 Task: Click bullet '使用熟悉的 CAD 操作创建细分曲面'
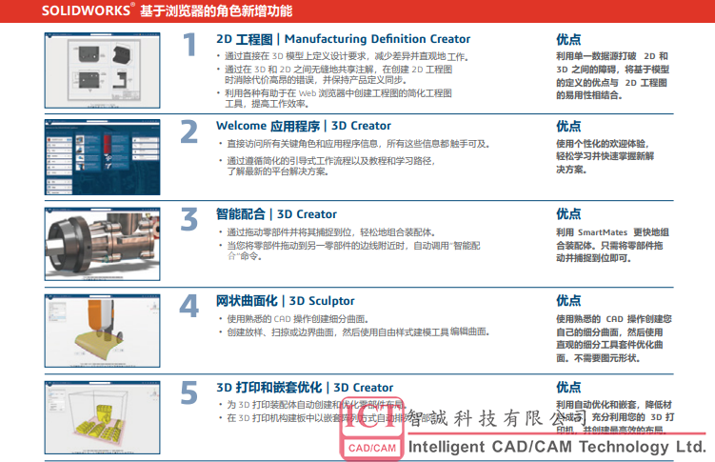click(297, 319)
